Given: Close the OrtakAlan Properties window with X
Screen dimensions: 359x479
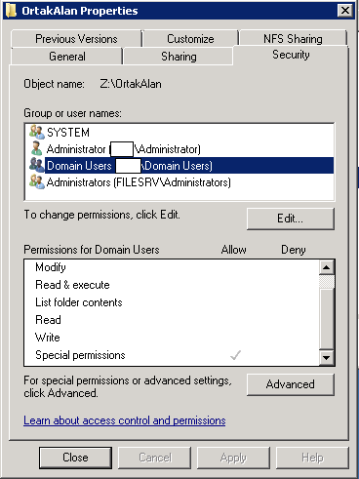Looking at the screenshot, I should pos(345,11).
